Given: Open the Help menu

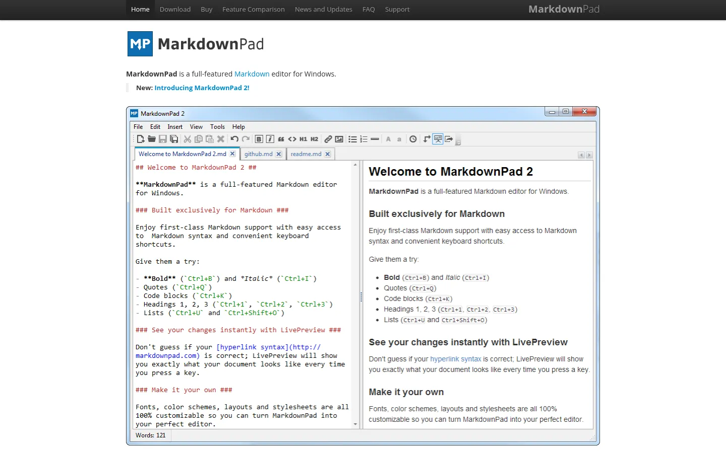Looking at the screenshot, I should pyautogui.click(x=238, y=127).
